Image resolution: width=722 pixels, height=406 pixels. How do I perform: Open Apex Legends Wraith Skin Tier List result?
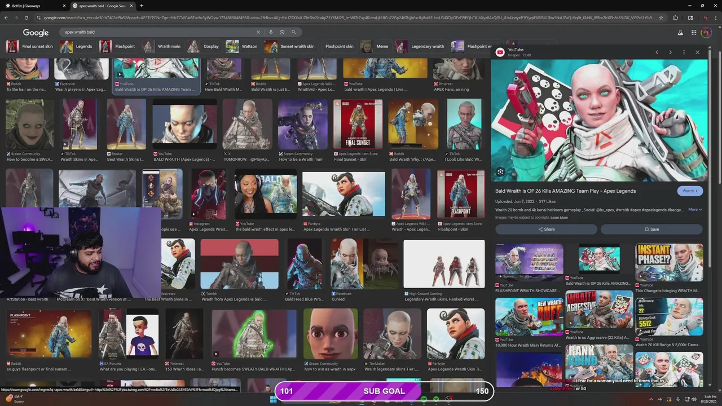(x=344, y=195)
